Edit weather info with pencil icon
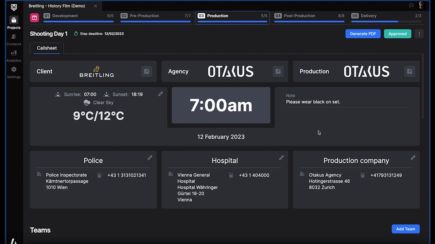Image resolution: width=435 pixels, height=244 pixels. coord(160,94)
